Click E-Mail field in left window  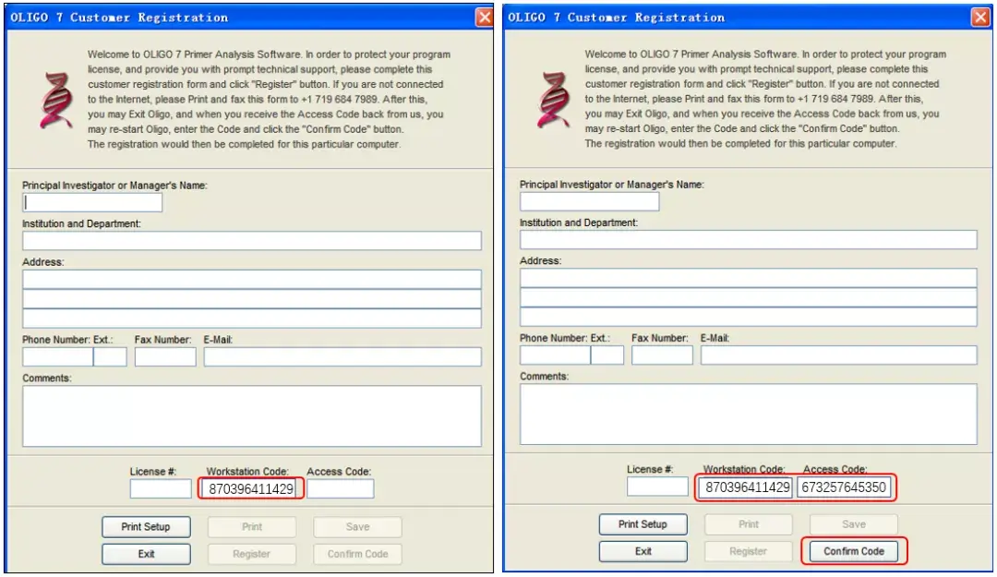tap(342, 357)
